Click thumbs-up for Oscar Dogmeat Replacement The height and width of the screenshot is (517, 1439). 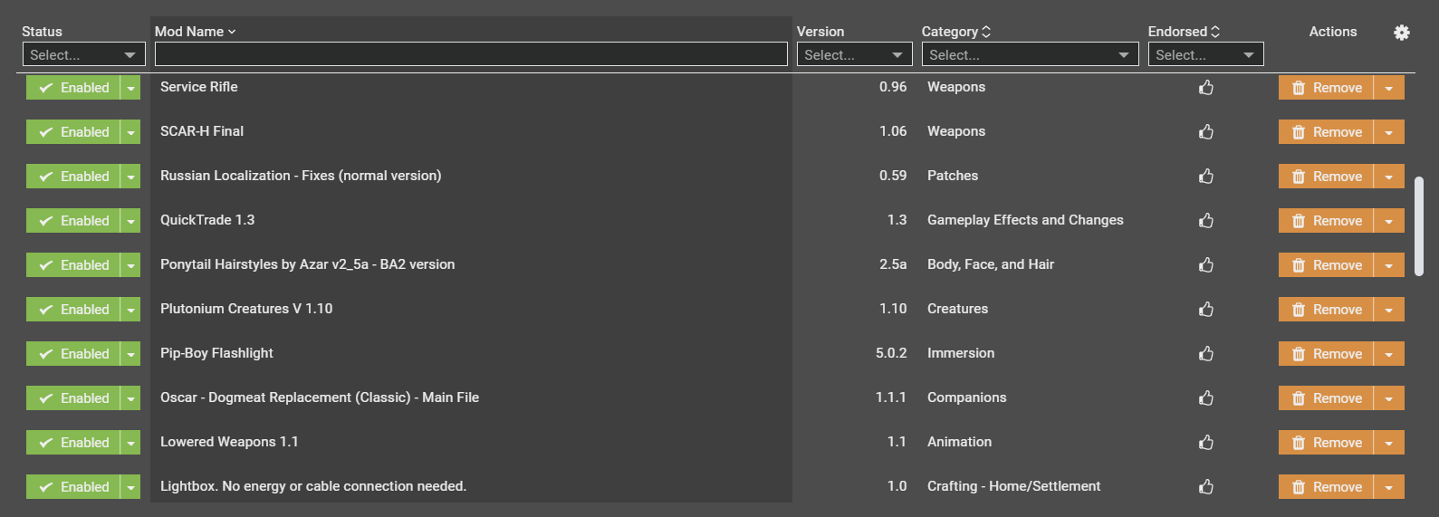1205,398
